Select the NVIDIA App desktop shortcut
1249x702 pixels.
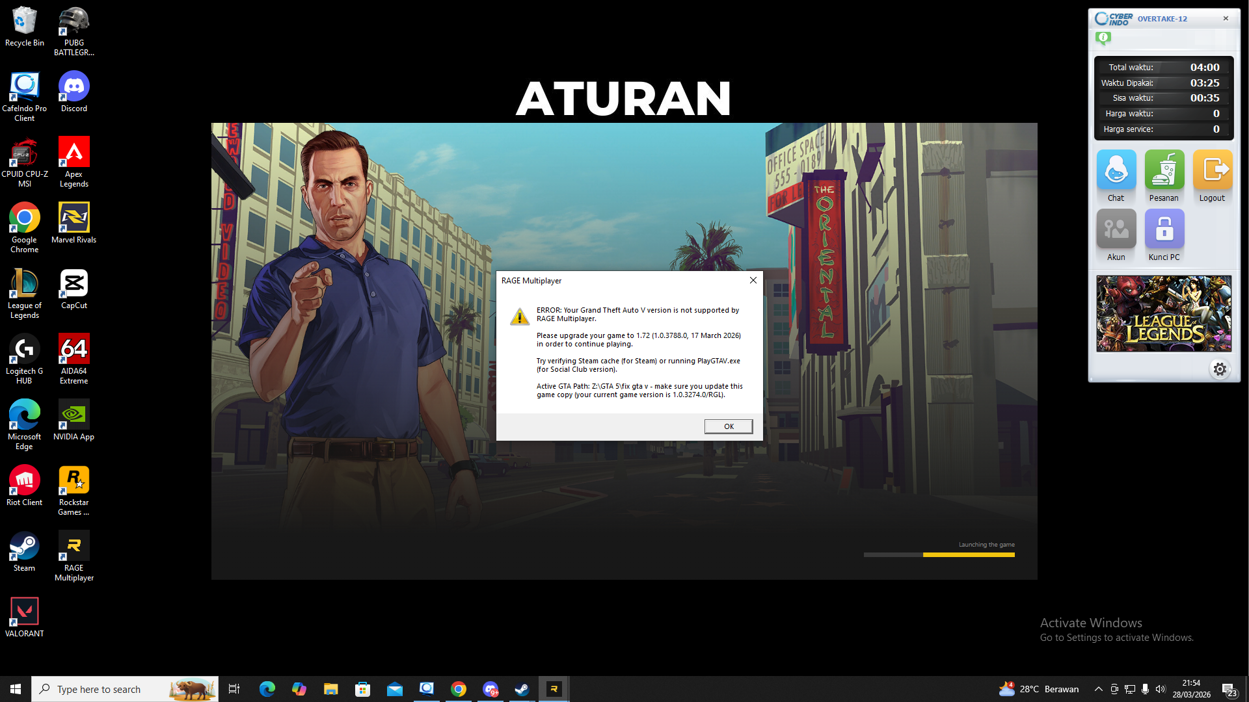(74, 420)
